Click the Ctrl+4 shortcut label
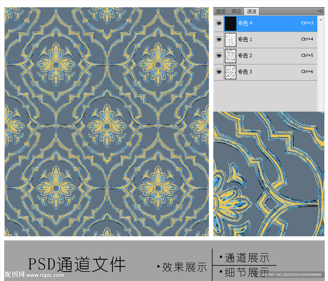Screen dimensions: 328x281 [x=307, y=39]
